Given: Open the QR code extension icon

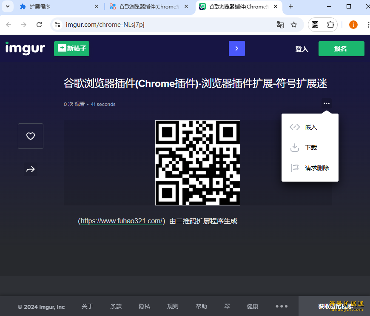Looking at the screenshot, I should tap(315, 25).
